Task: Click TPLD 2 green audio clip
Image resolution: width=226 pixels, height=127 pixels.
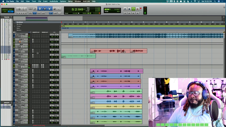Action: [x=78, y=56]
